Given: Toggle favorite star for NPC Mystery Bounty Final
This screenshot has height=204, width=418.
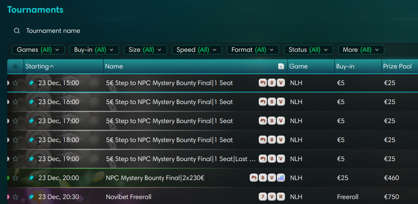Looking at the screenshot, I should click(x=15, y=178).
